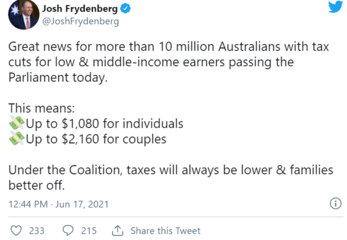This screenshot has width=347, height=240.
Task: Click the "Share this Tweet" label
Action: pyautogui.click(x=165, y=231)
